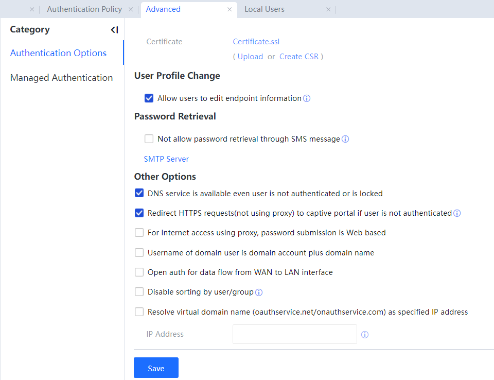Image resolution: width=494 pixels, height=380 pixels.
Task: Switch to the Local Users tab
Action: 264,9
